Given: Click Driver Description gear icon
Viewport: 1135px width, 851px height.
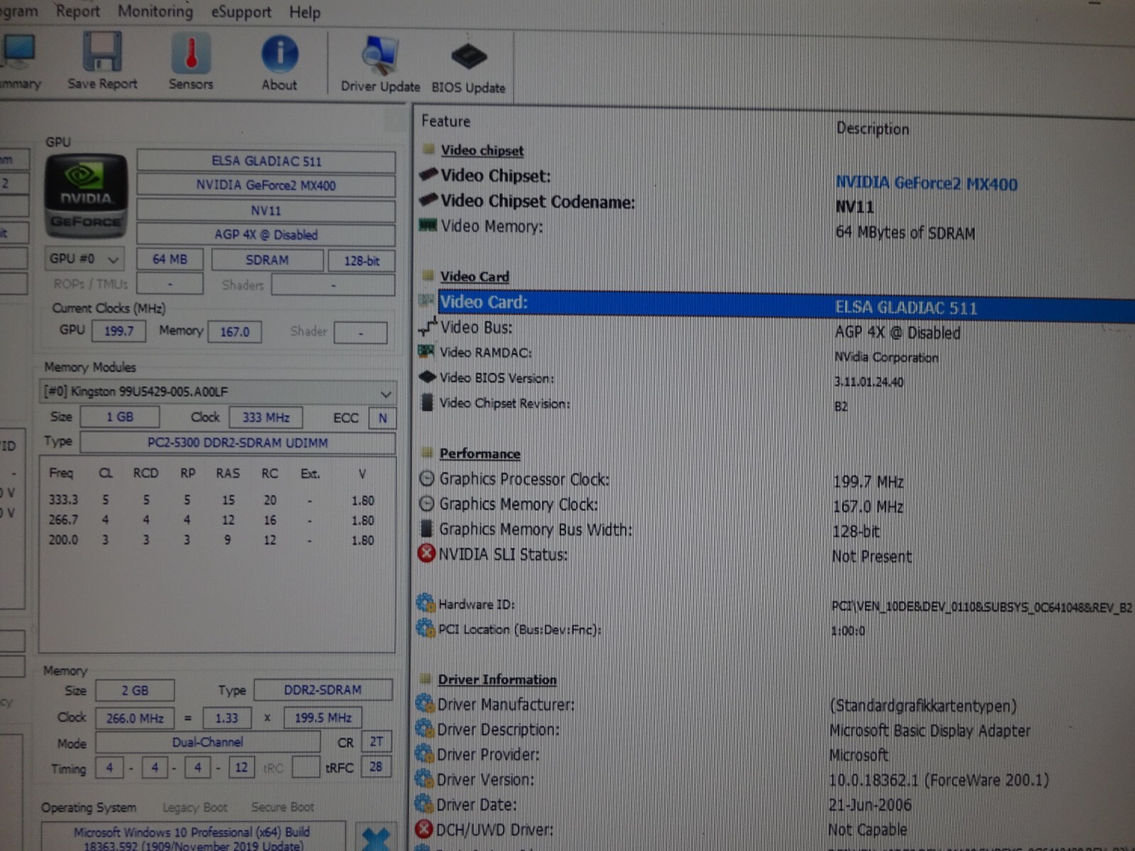Looking at the screenshot, I should pos(424,728).
